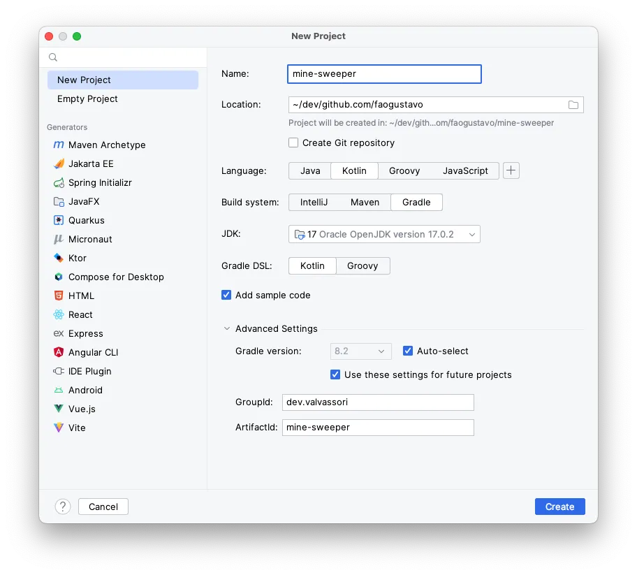Collapse the Advanced Settings section
Viewport: 637px width, 575px height.
[227, 328]
